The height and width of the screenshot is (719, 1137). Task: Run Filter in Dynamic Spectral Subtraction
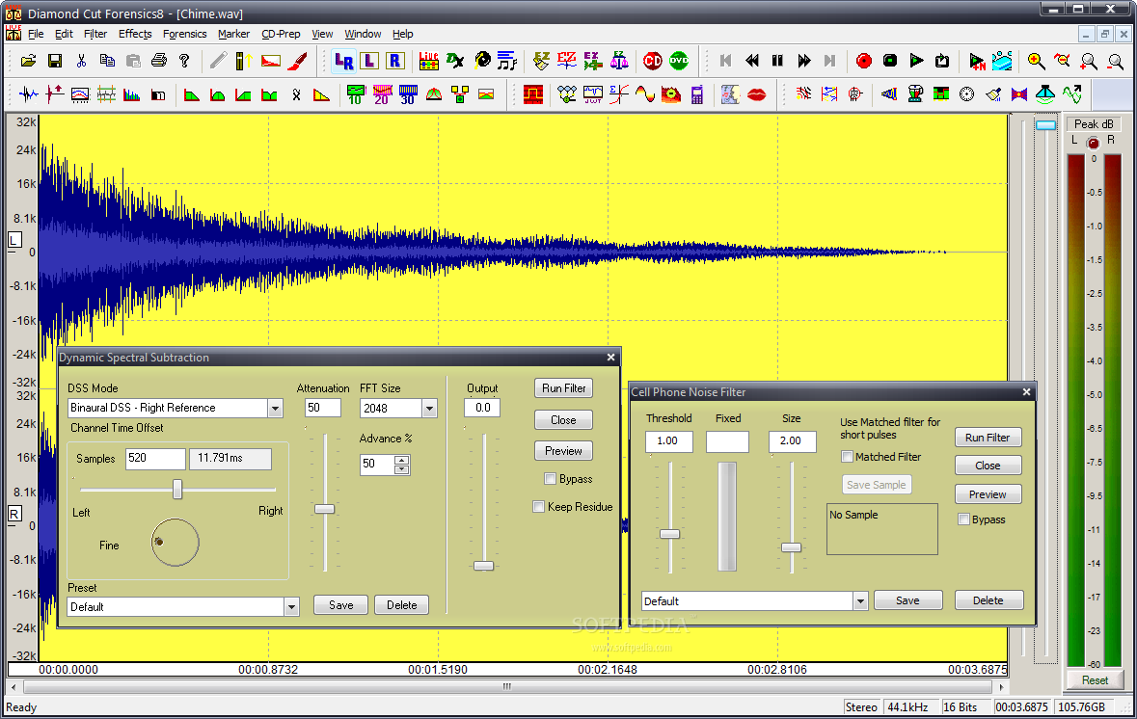(563, 388)
